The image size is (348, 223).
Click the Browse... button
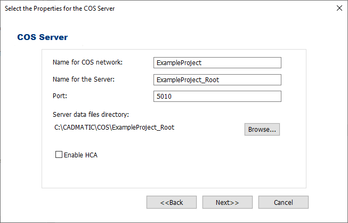point(262,130)
